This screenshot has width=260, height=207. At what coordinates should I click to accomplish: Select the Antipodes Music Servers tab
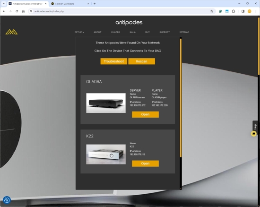[28, 4]
